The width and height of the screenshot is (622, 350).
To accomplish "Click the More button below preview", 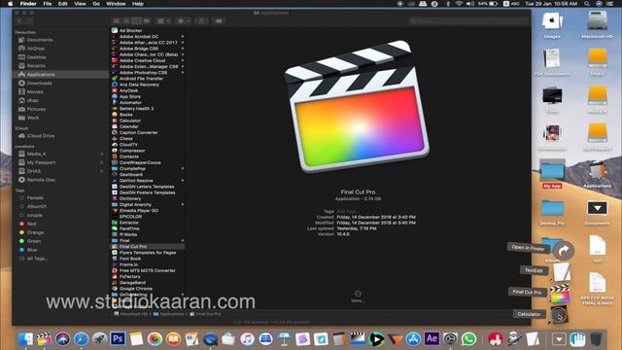I will 358,296.
